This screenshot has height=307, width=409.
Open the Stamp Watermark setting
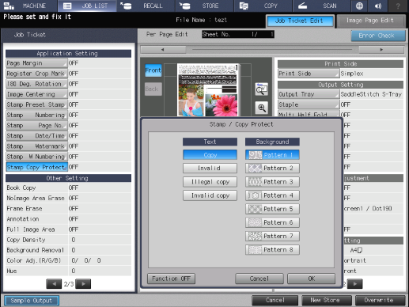pos(36,146)
